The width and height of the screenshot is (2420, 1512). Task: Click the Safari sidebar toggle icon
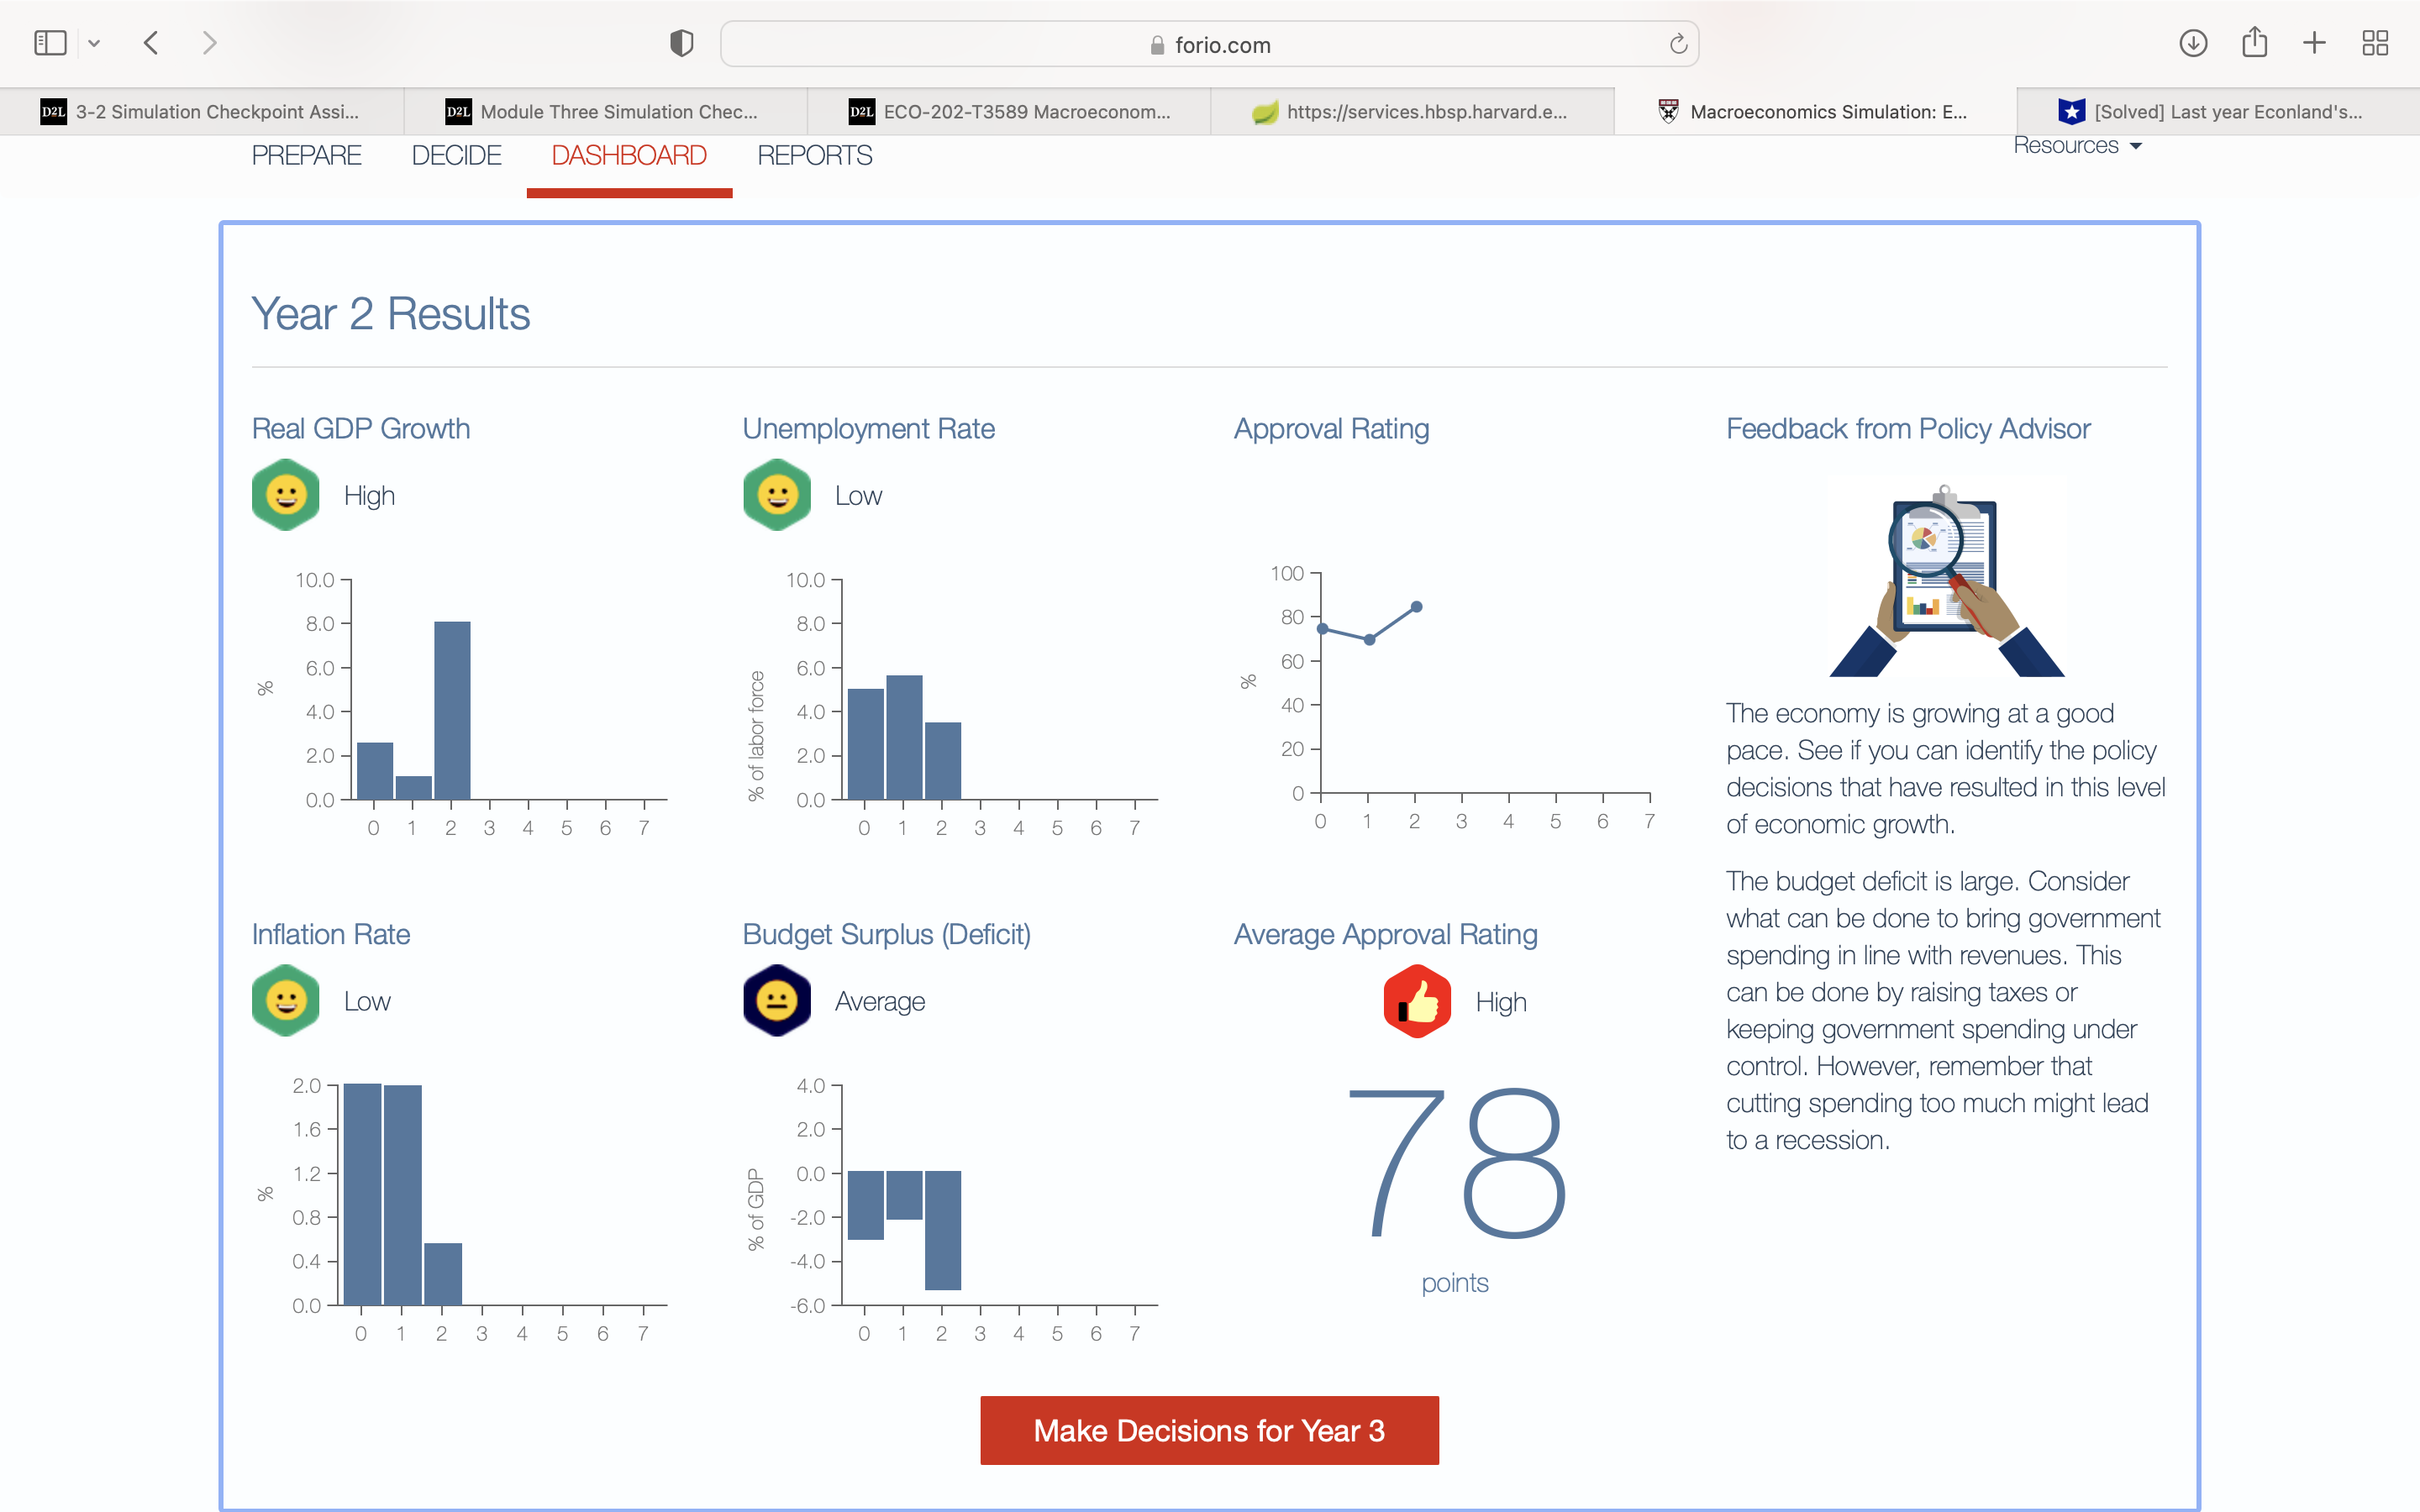click(50, 43)
